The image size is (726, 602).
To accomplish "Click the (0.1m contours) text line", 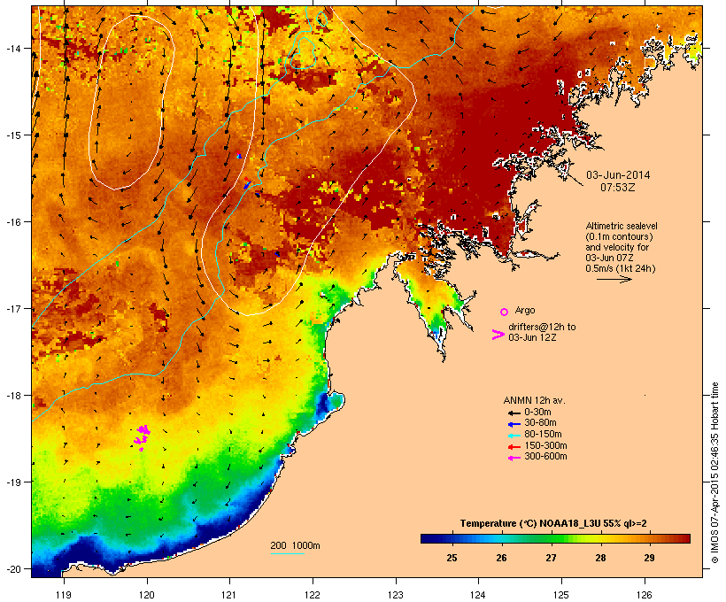I will click(x=619, y=236).
